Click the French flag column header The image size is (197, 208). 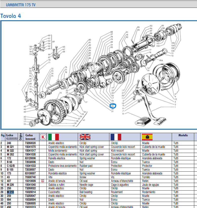click(116, 137)
